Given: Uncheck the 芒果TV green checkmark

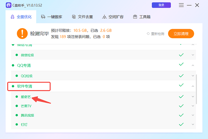Looking at the screenshot, I should point(181,106).
